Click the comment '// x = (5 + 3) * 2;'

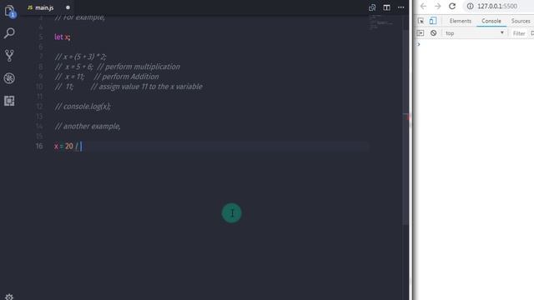(80, 57)
